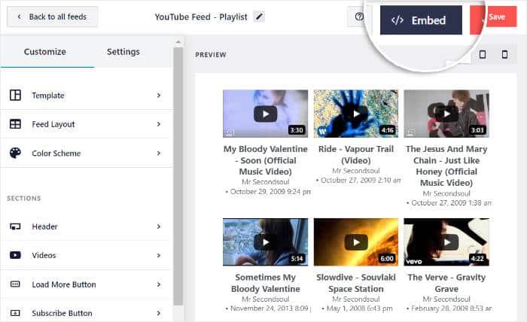Play the Slowdive Souvlaki Space Station video
Image resolution: width=527 pixels, height=322 pixels.
coord(355,242)
